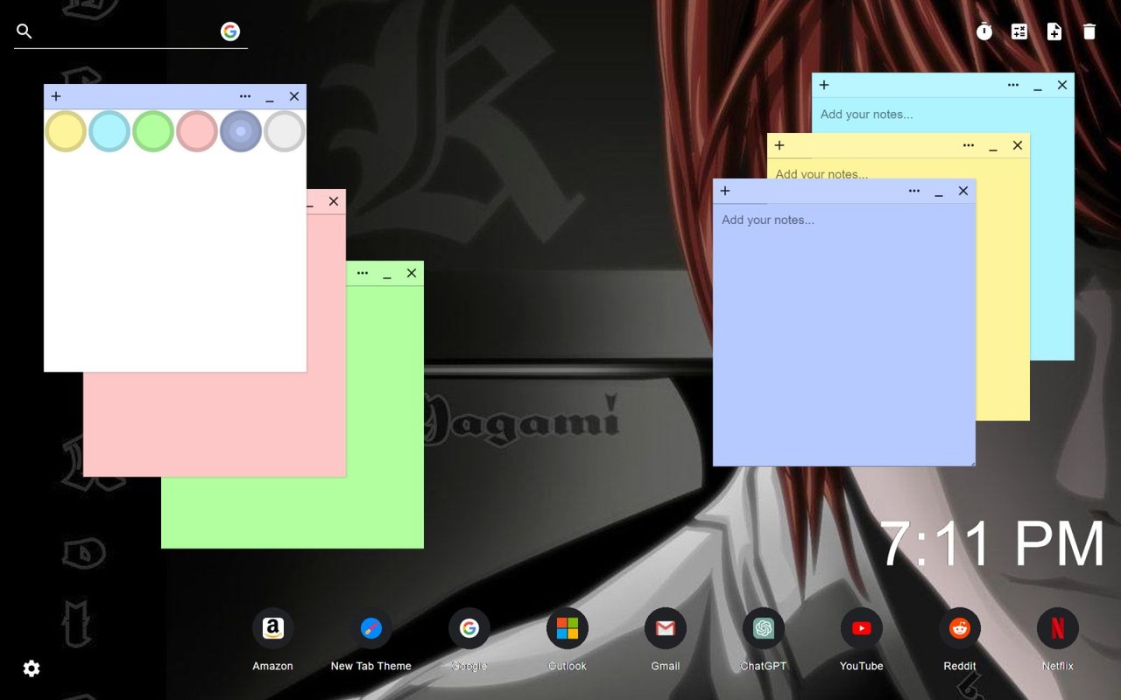
Task: Click "Add your notes..." in the yellow note
Action: point(821,173)
